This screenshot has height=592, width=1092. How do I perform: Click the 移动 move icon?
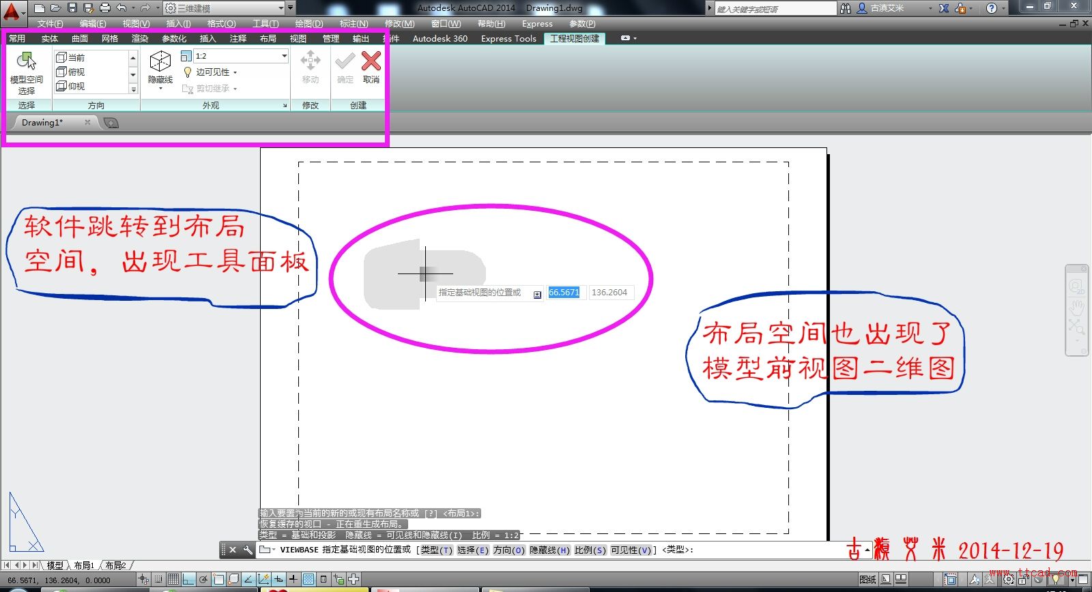point(311,61)
